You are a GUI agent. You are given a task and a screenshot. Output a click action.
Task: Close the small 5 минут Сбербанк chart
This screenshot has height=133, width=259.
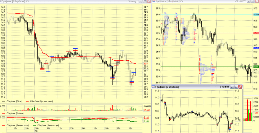click(240, 87)
